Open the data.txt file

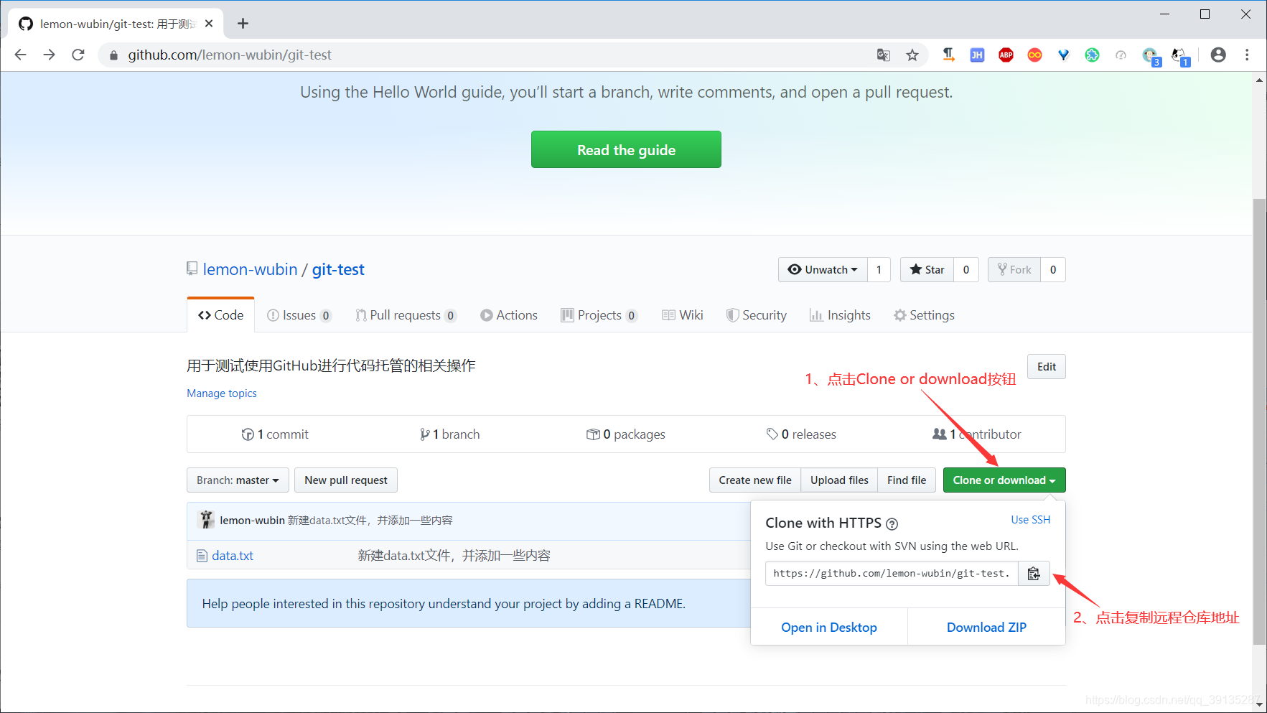coord(233,556)
